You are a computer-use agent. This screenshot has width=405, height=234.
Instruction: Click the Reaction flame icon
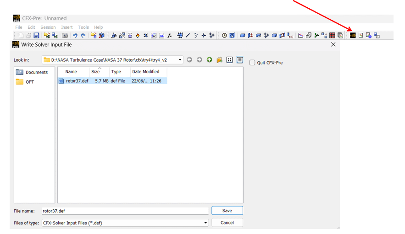(x=138, y=36)
